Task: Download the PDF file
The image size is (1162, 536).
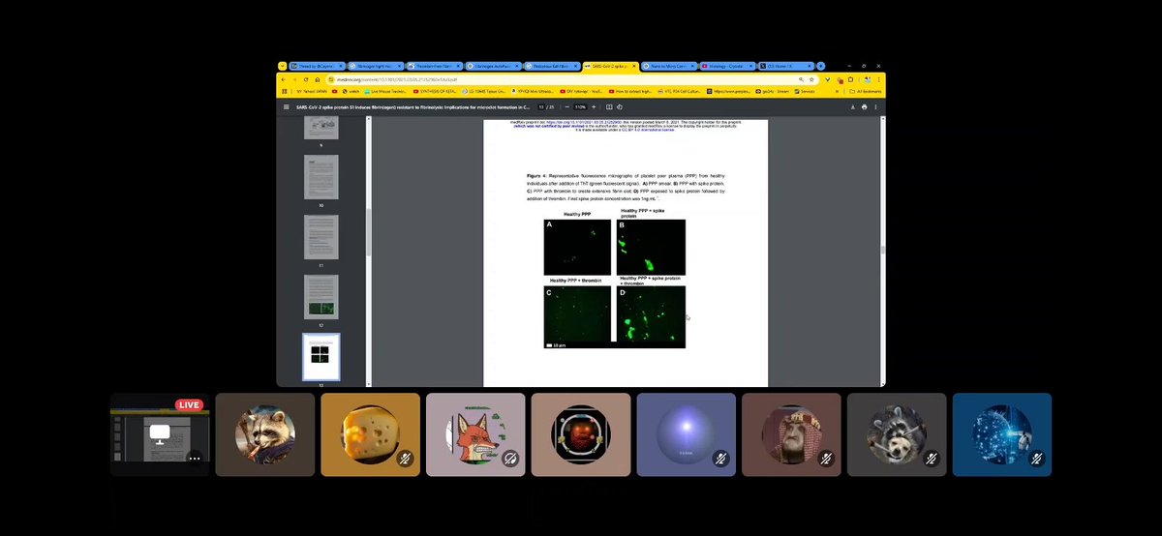Action: 852,106
